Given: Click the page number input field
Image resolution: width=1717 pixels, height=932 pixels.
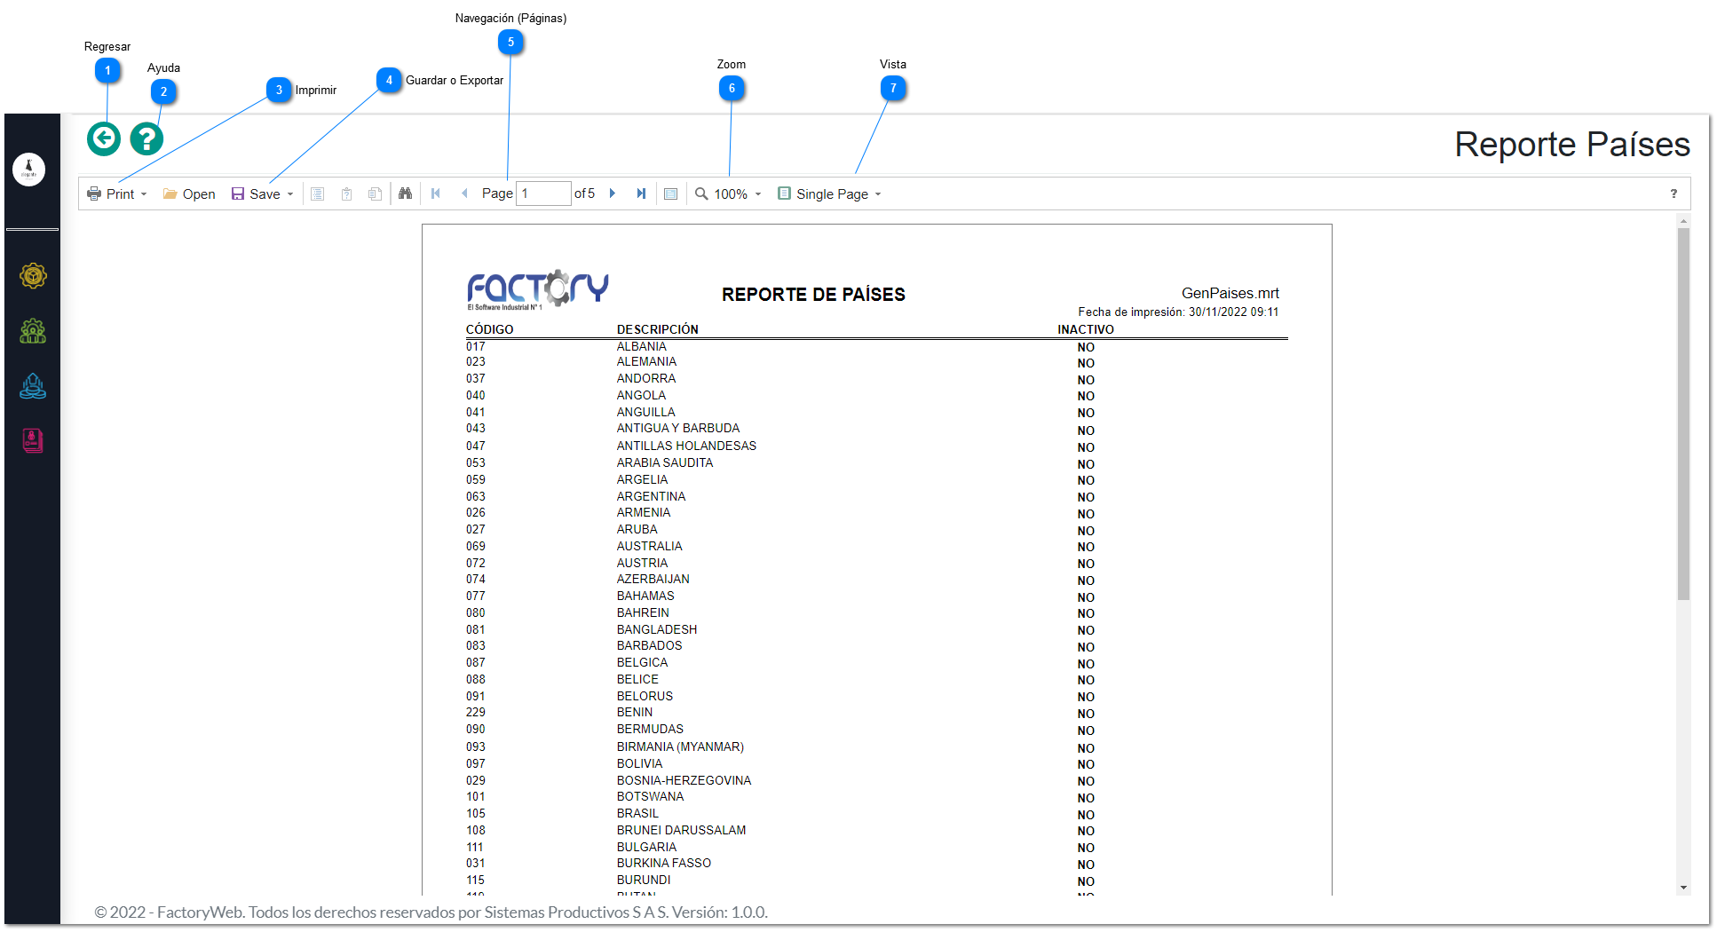Looking at the screenshot, I should coord(543,194).
